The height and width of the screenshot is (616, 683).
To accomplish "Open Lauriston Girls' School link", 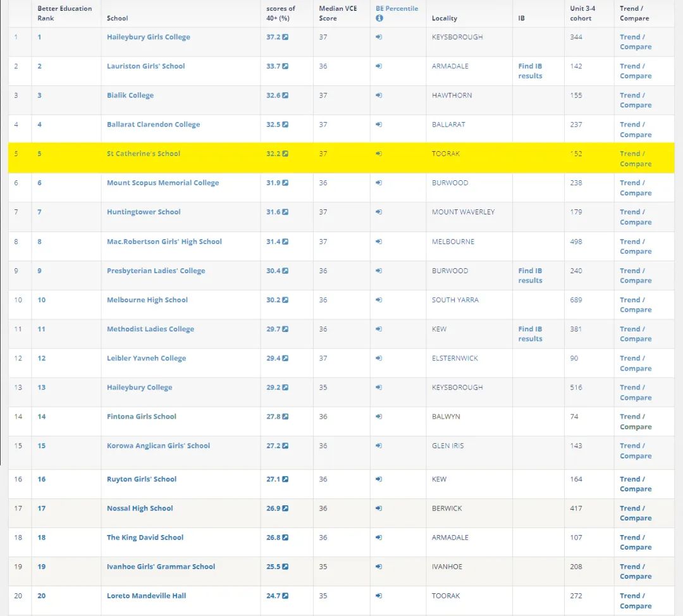I will 146,66.
